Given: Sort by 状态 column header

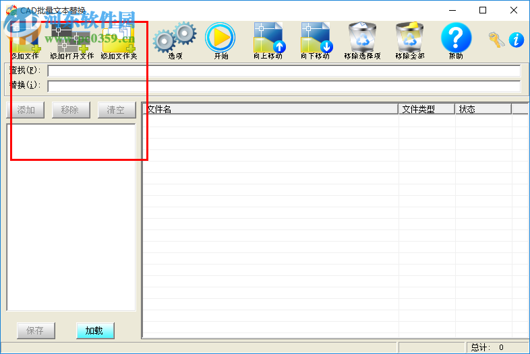Looking at the screenshot, I should click(483, 109).
